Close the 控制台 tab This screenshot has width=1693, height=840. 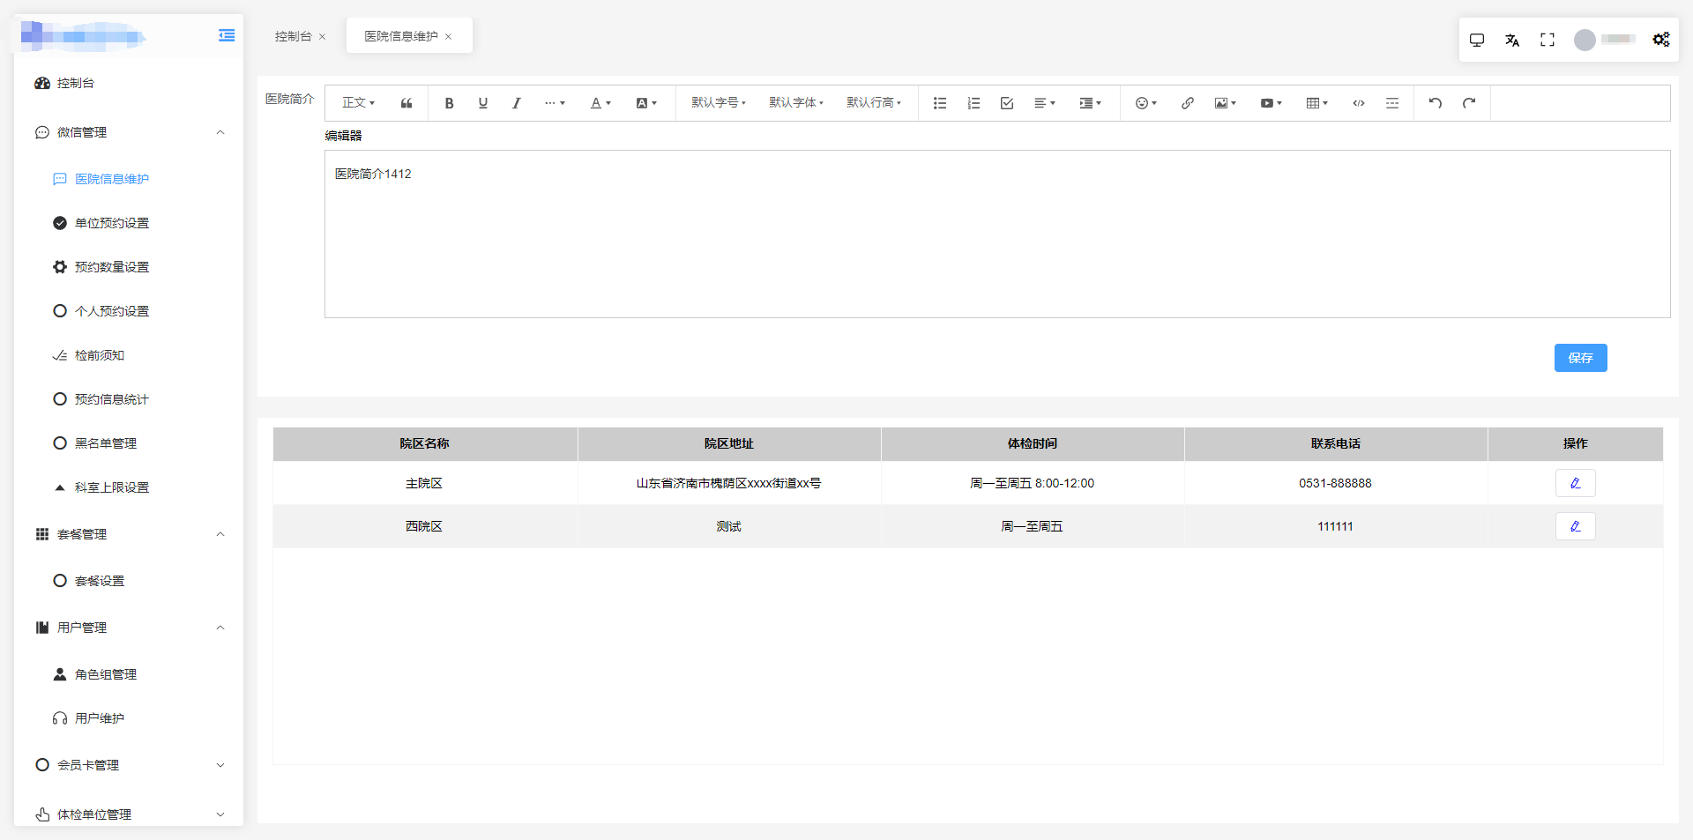[323, 37]
